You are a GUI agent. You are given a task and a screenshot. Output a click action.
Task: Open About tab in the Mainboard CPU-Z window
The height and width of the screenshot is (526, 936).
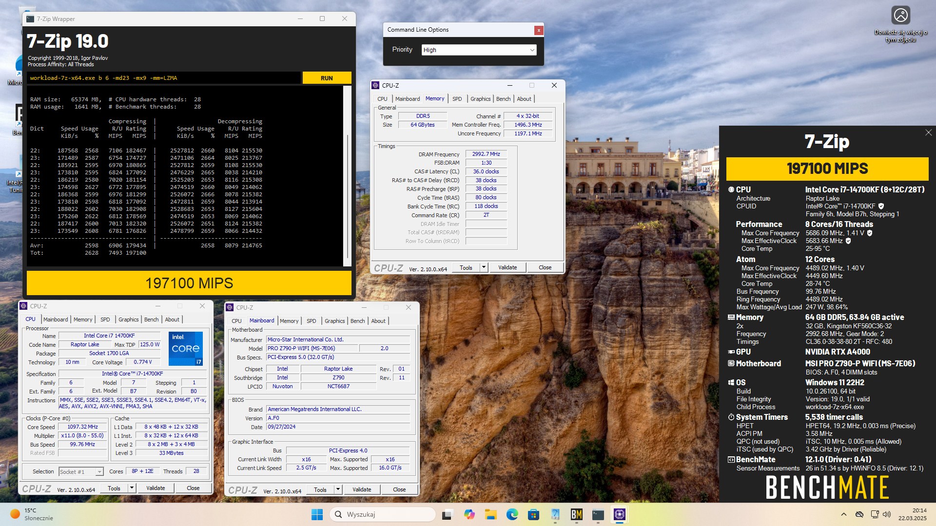(378, 321)
